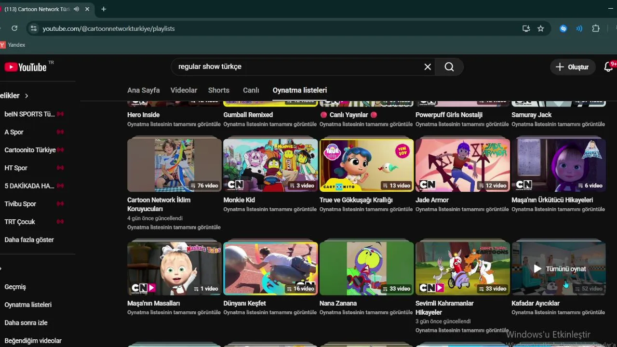Open 5 DAKİKADA HA... channel

pyautogui.click(x=29, y=186)
